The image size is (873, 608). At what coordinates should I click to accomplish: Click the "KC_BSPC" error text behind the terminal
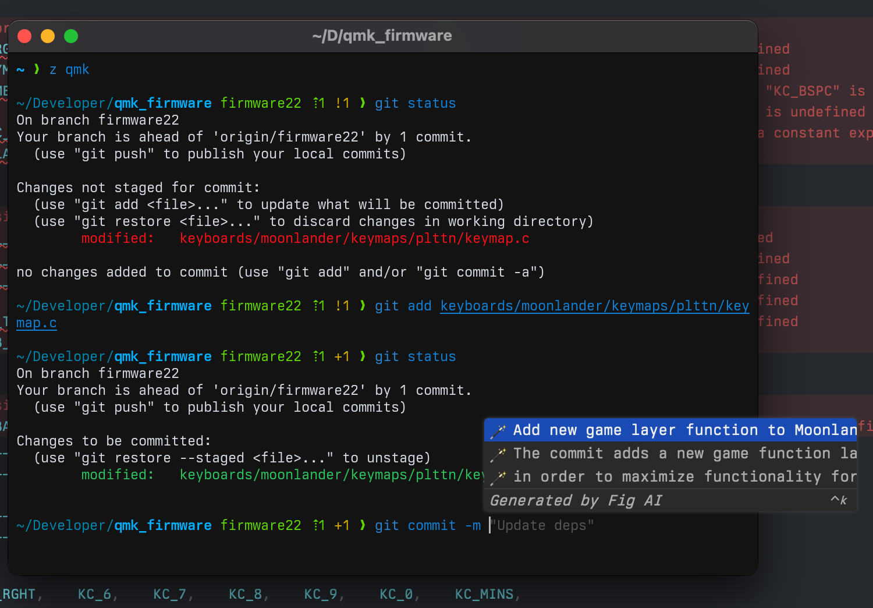(x=803, y=91)
